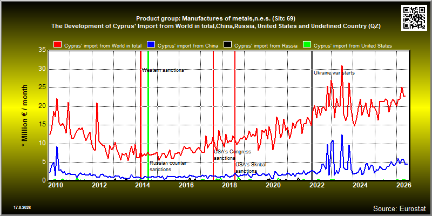Screen dimensions: 432x216
Task: Click the x-axis year label 2016
Action: pyautogui.click(x=186, y=185)
